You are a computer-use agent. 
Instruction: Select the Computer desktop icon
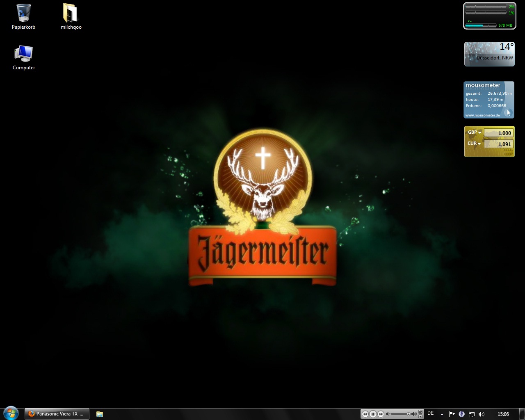23,57
